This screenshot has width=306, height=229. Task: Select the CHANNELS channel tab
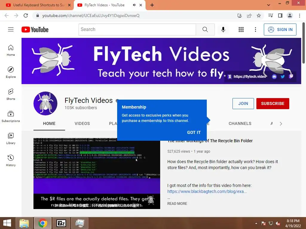tap(240, 123)
